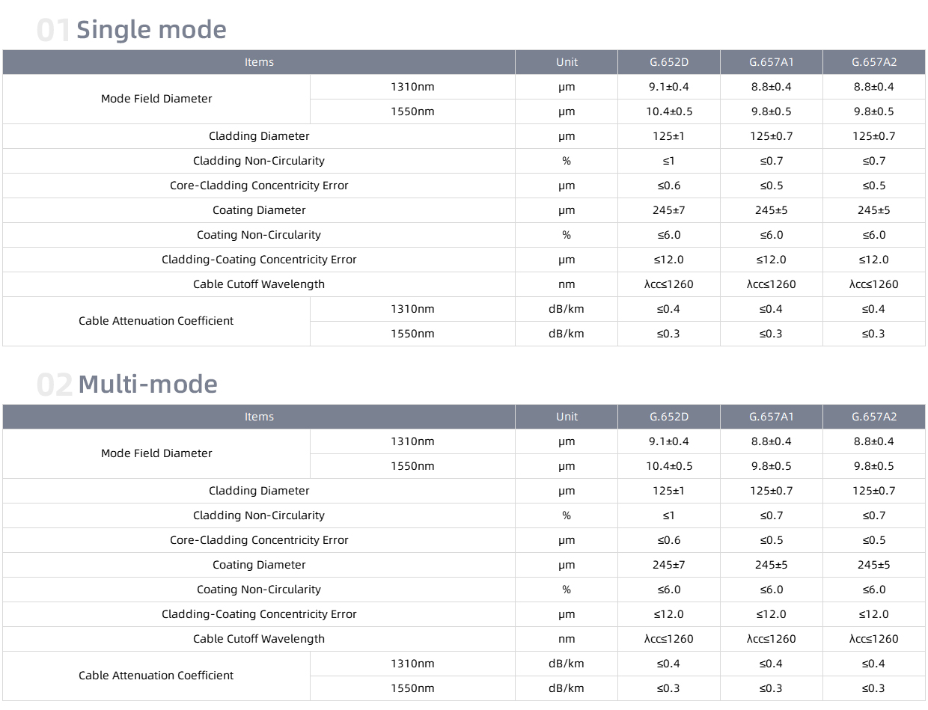Screen dimensions: 928x710
Task: Click Mode Field Diameter cell in Single mode table
Action: [x=156, y=99]
